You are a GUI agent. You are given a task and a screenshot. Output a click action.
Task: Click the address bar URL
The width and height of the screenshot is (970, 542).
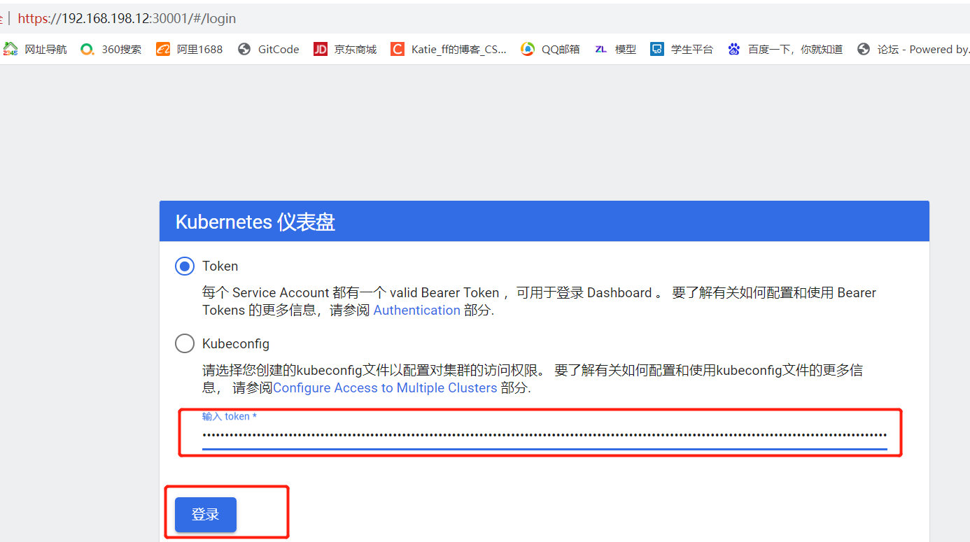click(127, 19)
